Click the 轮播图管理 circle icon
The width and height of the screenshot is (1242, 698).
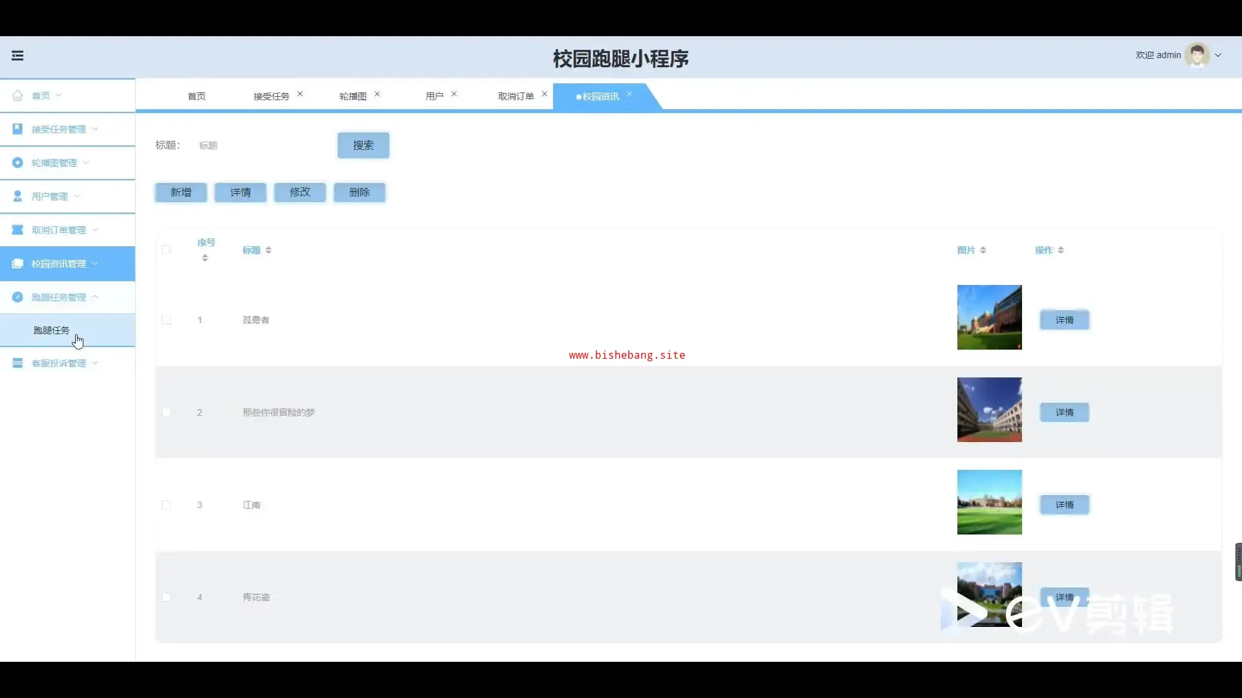(17, 163)
